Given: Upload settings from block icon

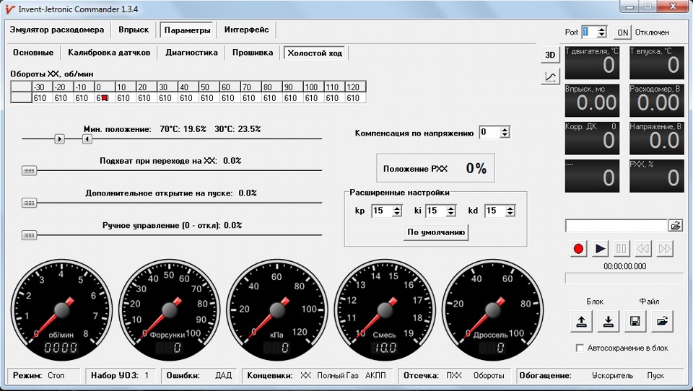Looking at the screenshot, I should (x=582, y=321).
